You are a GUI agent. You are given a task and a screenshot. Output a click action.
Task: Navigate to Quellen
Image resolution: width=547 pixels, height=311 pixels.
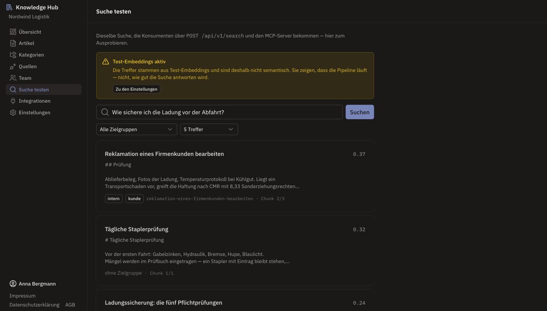[44, 66]
